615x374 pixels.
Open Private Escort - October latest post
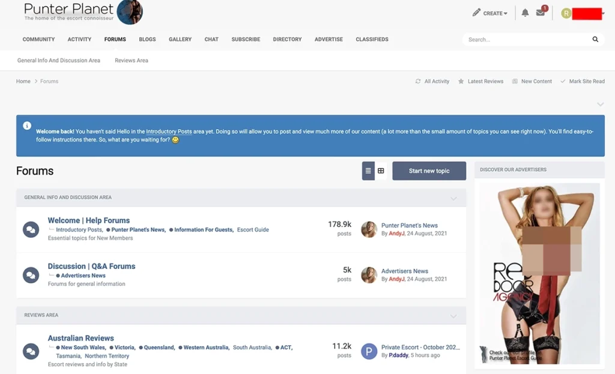(420, 348)
